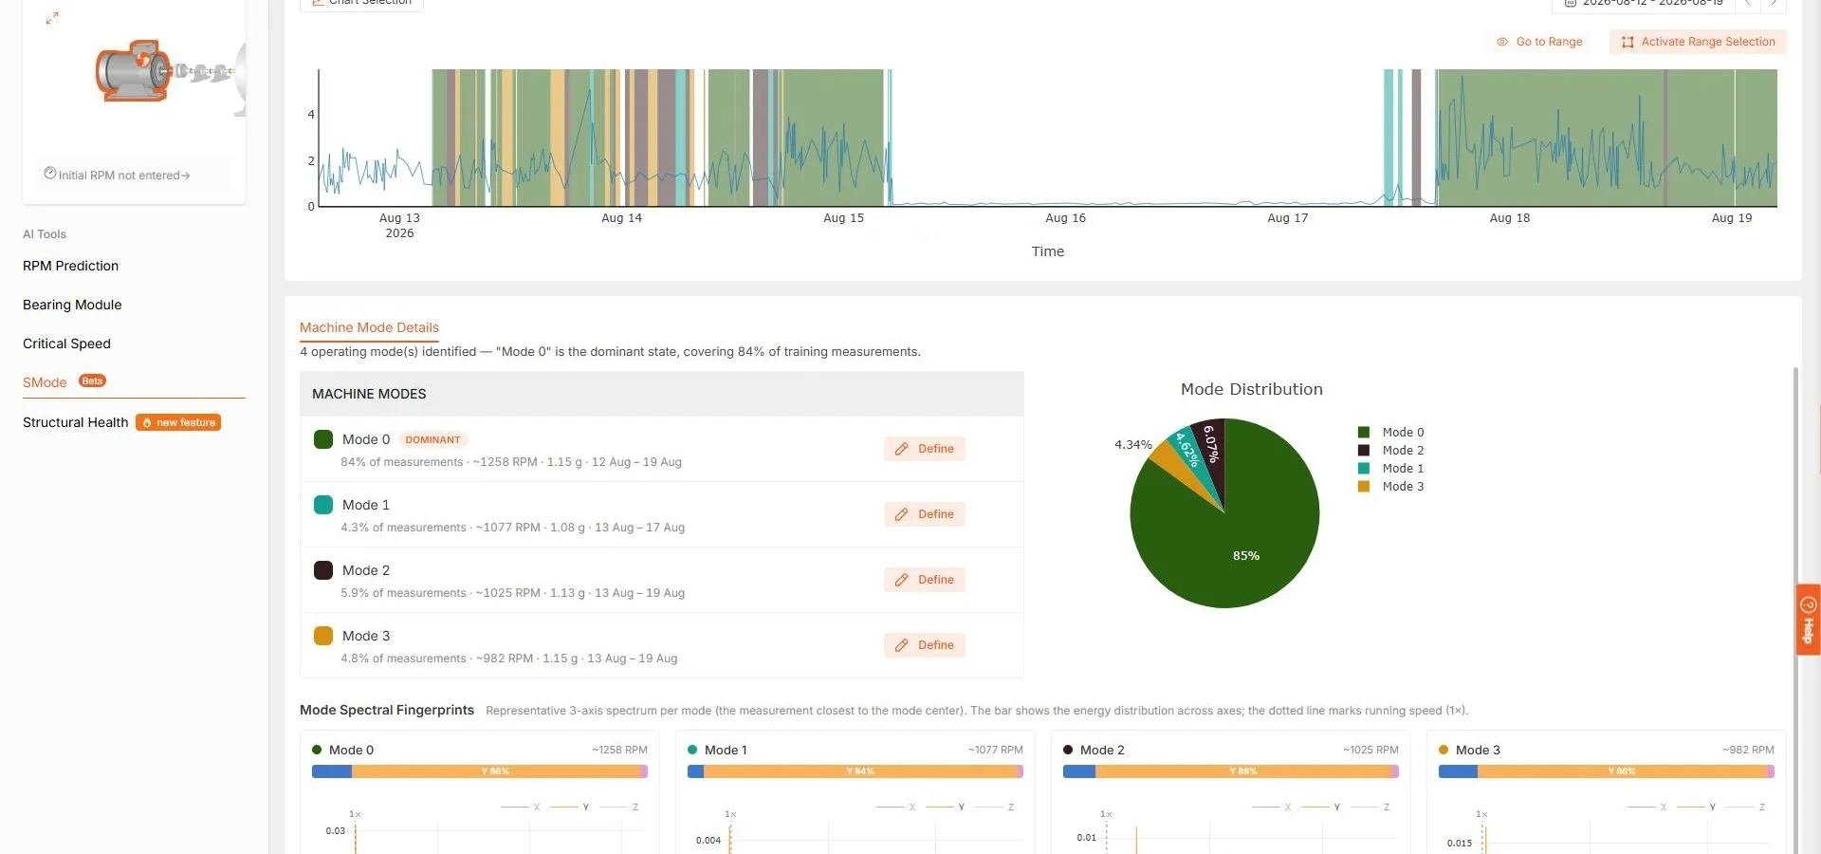Screen dimensions: 1821x854
Task: Click the teal Mode 1 color swatch
Action: [x=323, y=505]
